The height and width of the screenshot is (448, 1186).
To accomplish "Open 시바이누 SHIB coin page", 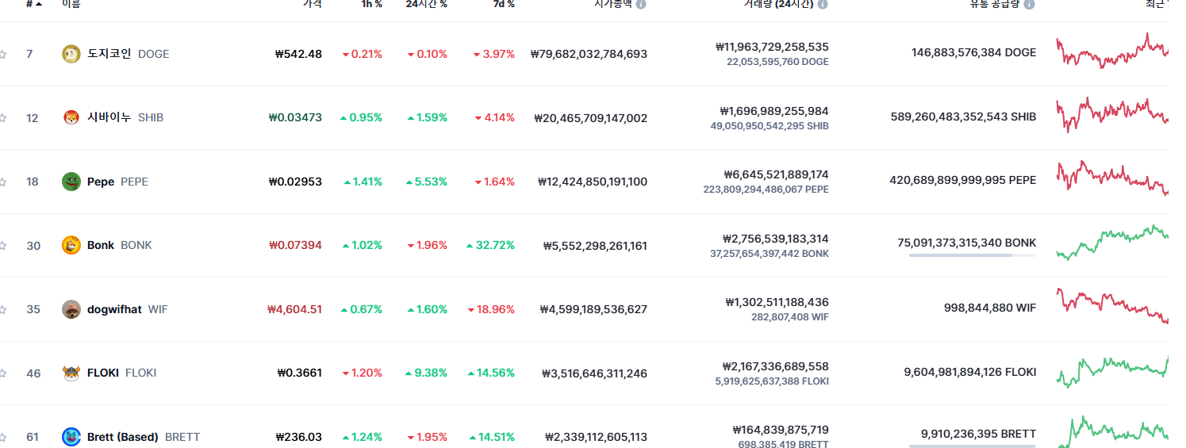I will [125, 117].
